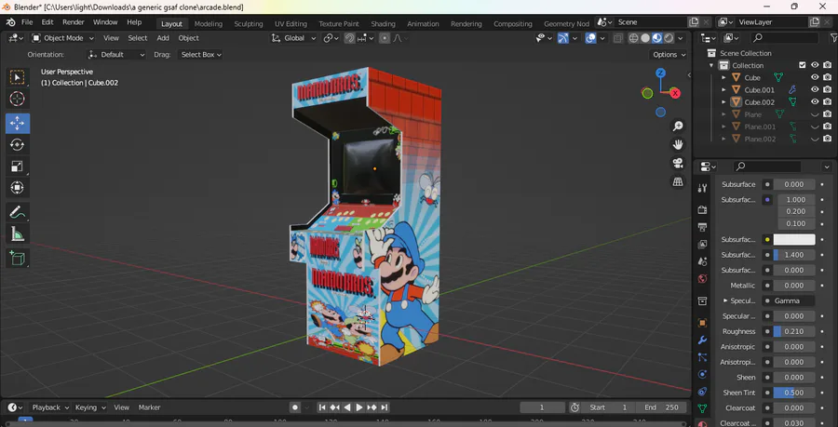The width and height of the screenshot is (838, 427).
Task: Click the X axis on navigation gizmo
Action: coord(675,93)
